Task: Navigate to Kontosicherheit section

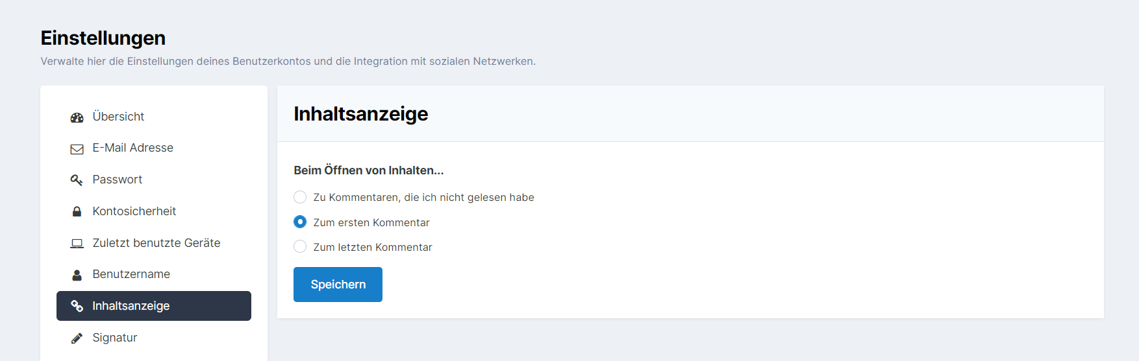Action: (134, 211)
